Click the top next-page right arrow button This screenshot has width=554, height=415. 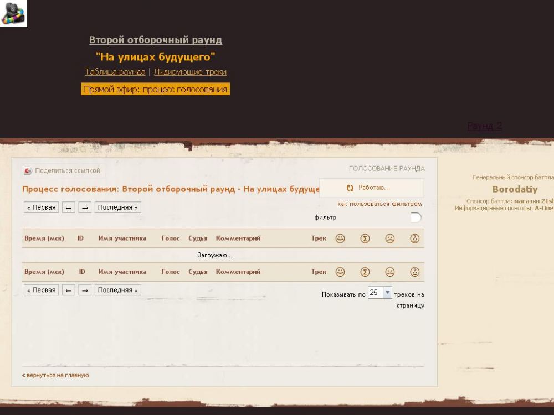85,207
